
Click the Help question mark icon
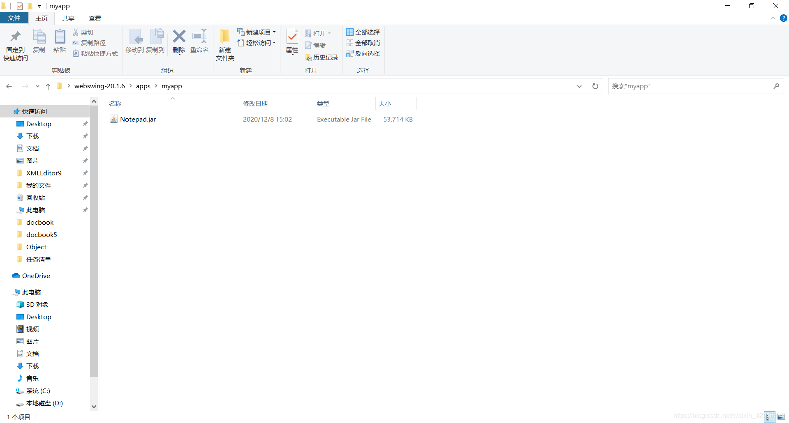[x=784, y=18]
